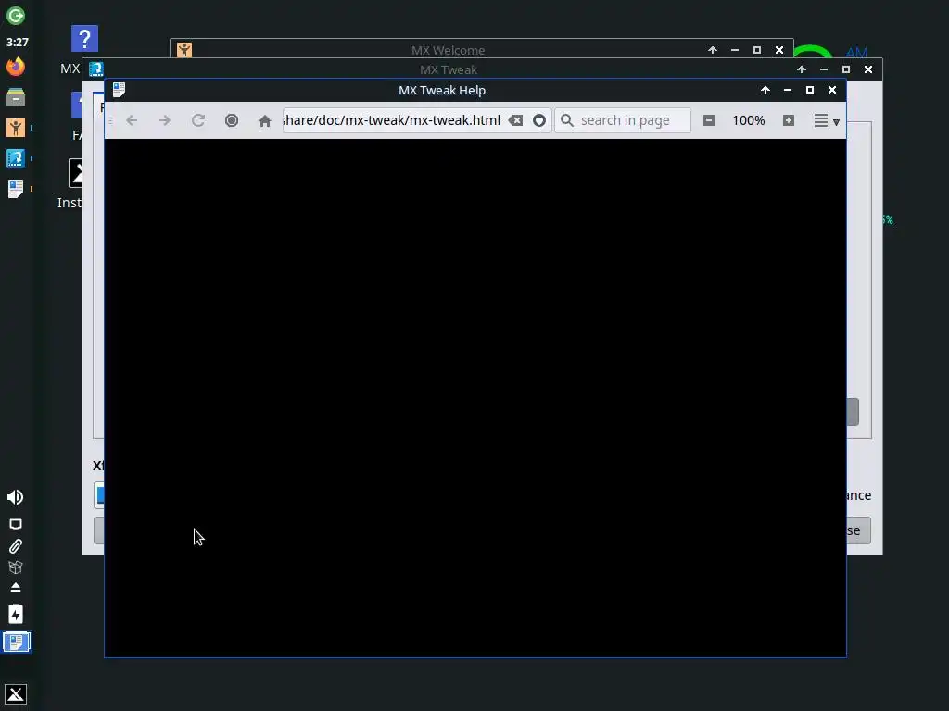The image size is (949, 711).
Task: Open the file manager panel icon
Action: (x=16, y=96)
